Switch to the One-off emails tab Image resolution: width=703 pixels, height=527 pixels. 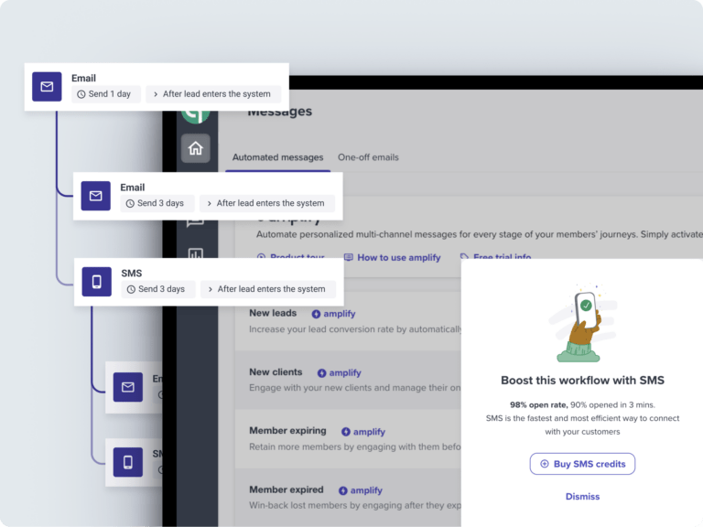click(x=368, y=157)
